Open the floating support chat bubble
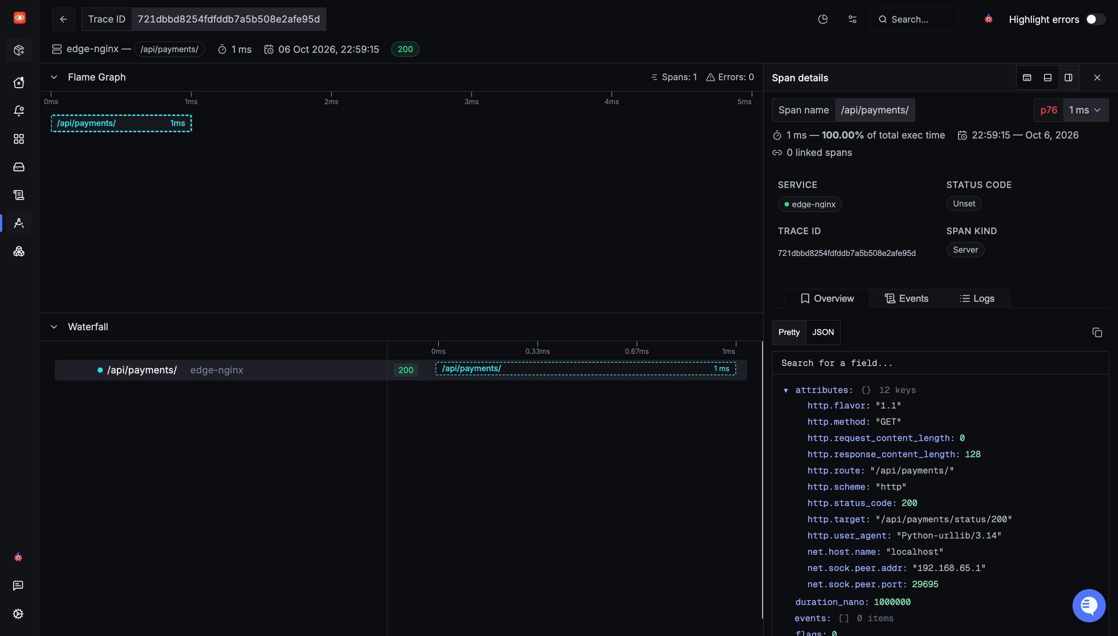 tap(1089, 605)
